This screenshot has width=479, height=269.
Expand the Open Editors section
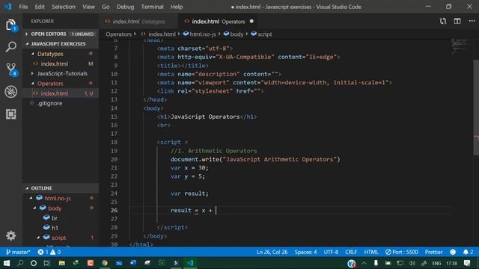coord(60,34)
